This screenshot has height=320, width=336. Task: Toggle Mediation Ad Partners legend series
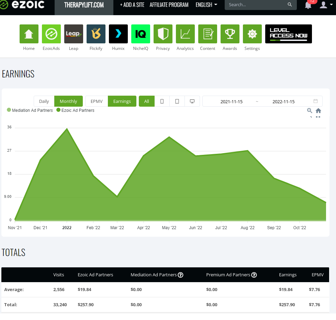tap(30, 110)
